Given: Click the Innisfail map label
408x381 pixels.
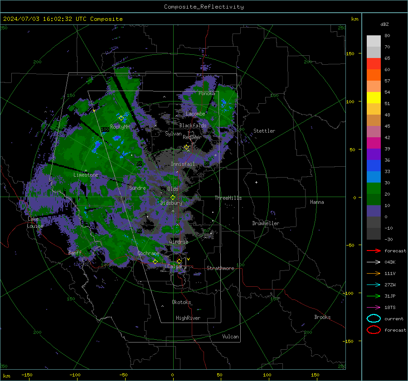Looking at the screenshot, I should (183, 164).
